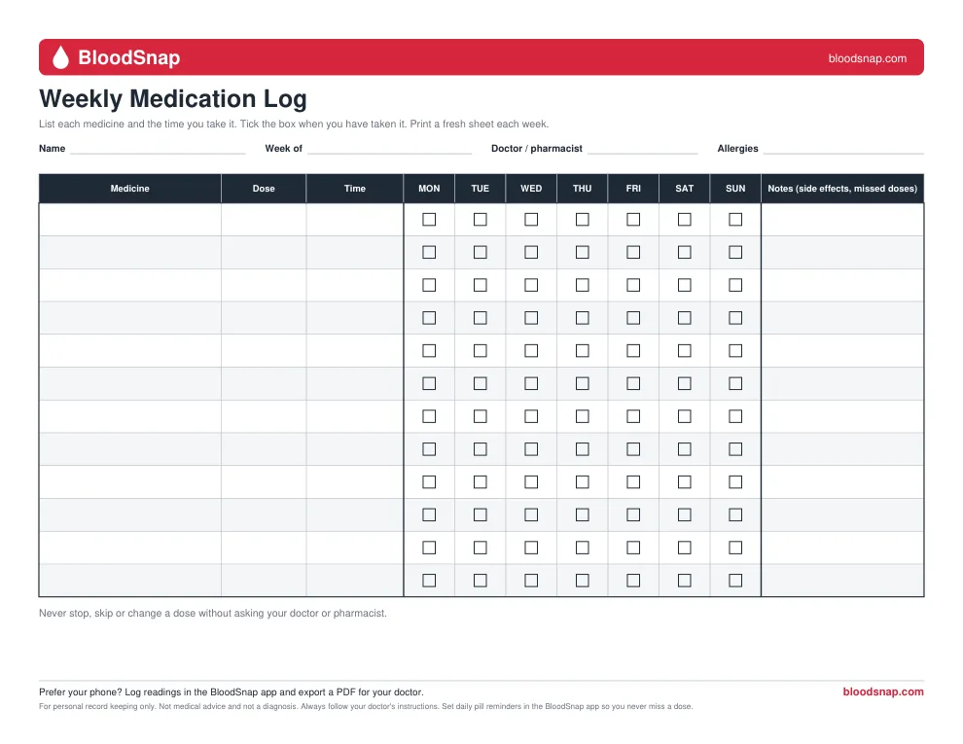963x744 pixels.
Task: Click the THU column header
Action: (583, 189)
